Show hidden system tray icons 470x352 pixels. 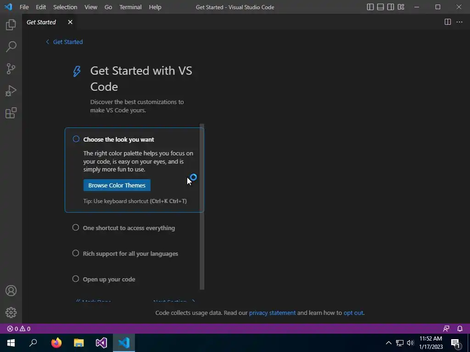click(388, 343)
